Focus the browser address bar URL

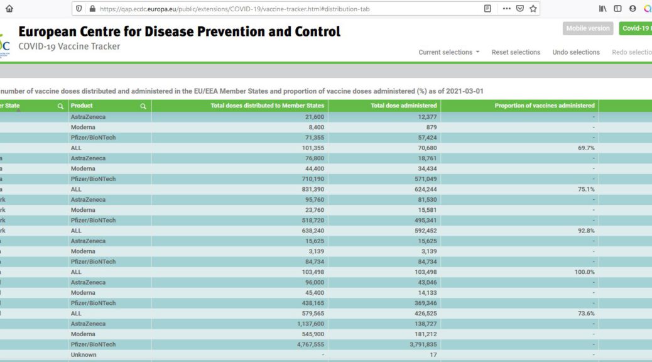point(234,9)
